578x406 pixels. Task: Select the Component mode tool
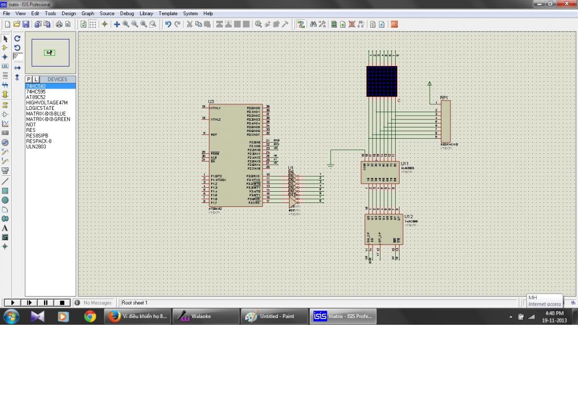(5, 48)
